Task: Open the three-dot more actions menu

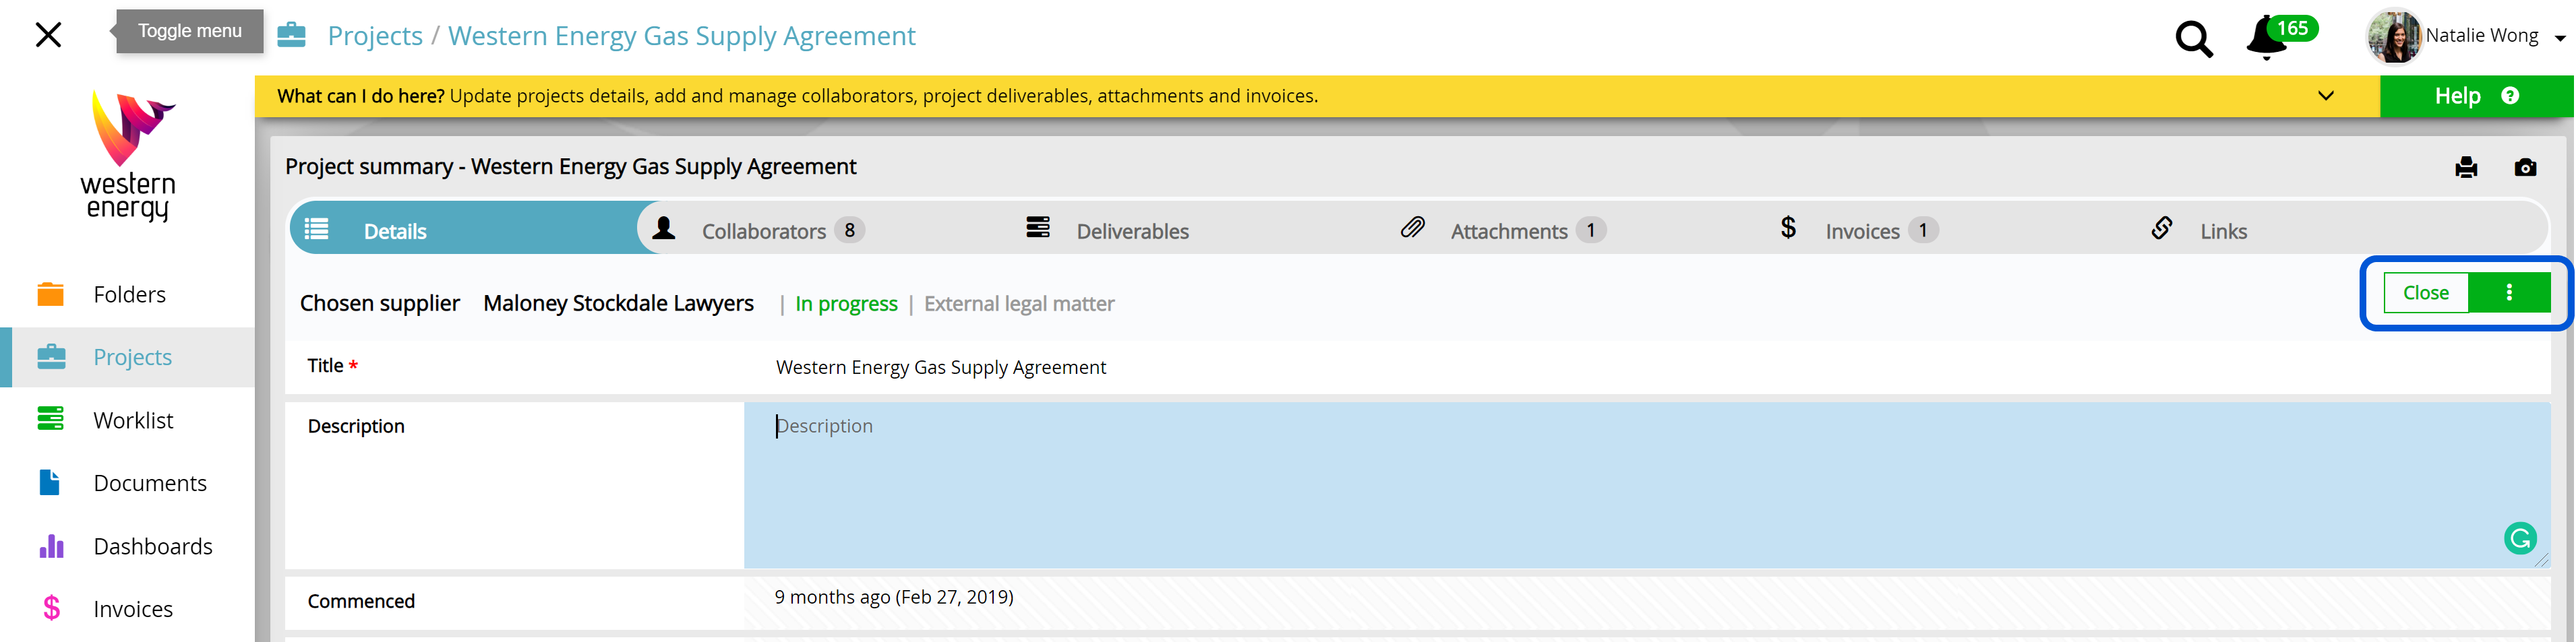Action: tap(2509, 293)
